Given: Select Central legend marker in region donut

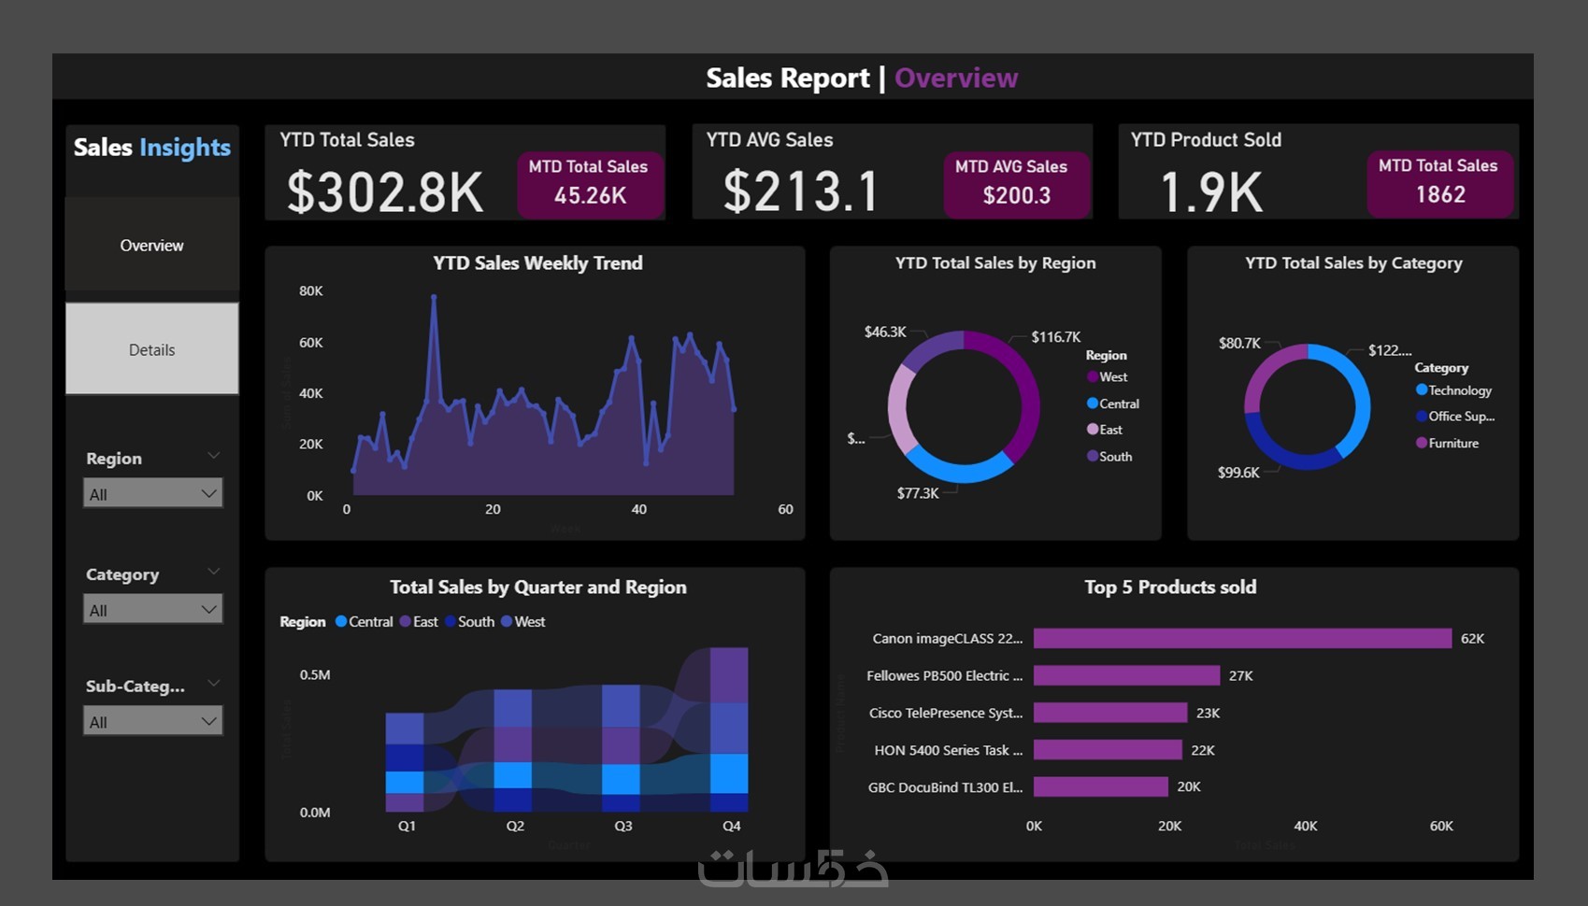Looking at the screenshot, I should (x=1092, y=403).
